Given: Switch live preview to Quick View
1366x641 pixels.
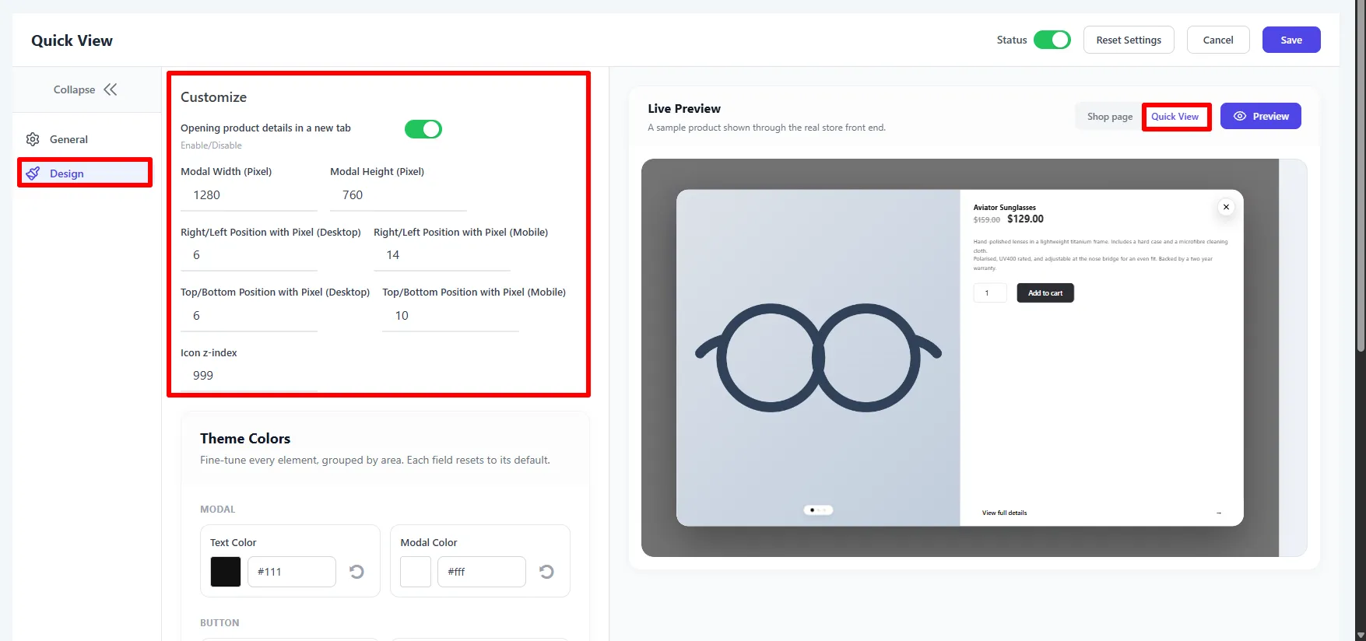Looking at the screenshot, I should (1175, 117).
